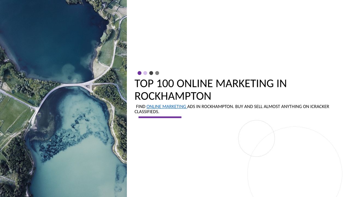Image resolution: width=350 pixels, height=197 pixels.
Task: Click the dark charcoal dot above the title
Action: click(x=151, y=73)
